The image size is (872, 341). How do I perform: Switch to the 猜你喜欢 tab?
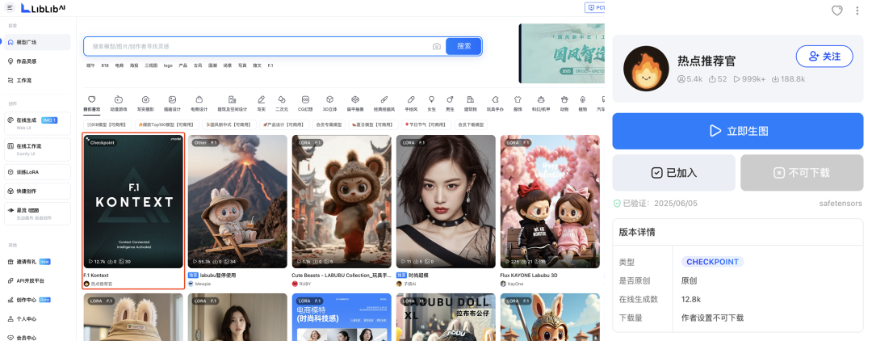click(92, 103)
